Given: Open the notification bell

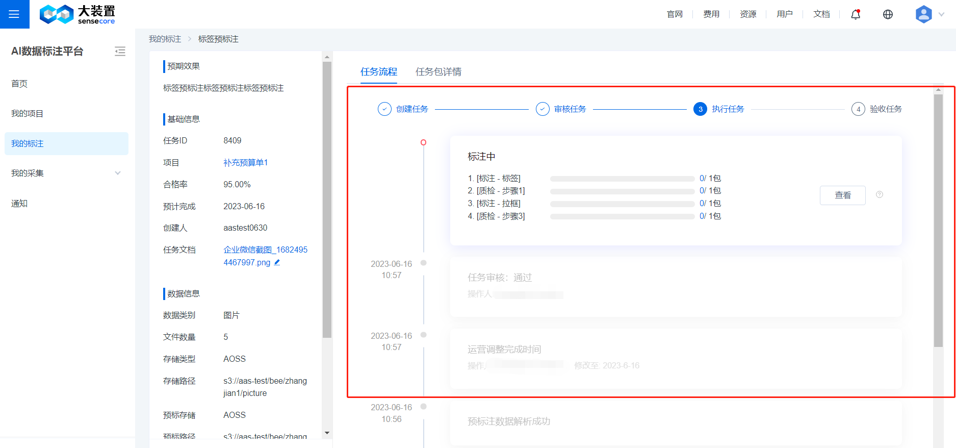Looking at the screenshot, I should click(856, 14).
